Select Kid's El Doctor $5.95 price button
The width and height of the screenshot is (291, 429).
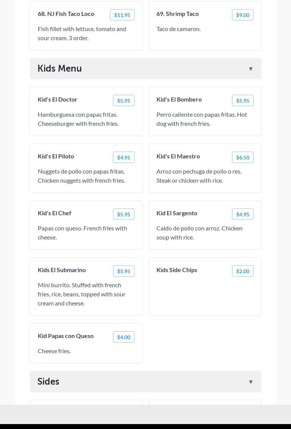(124, 101)
